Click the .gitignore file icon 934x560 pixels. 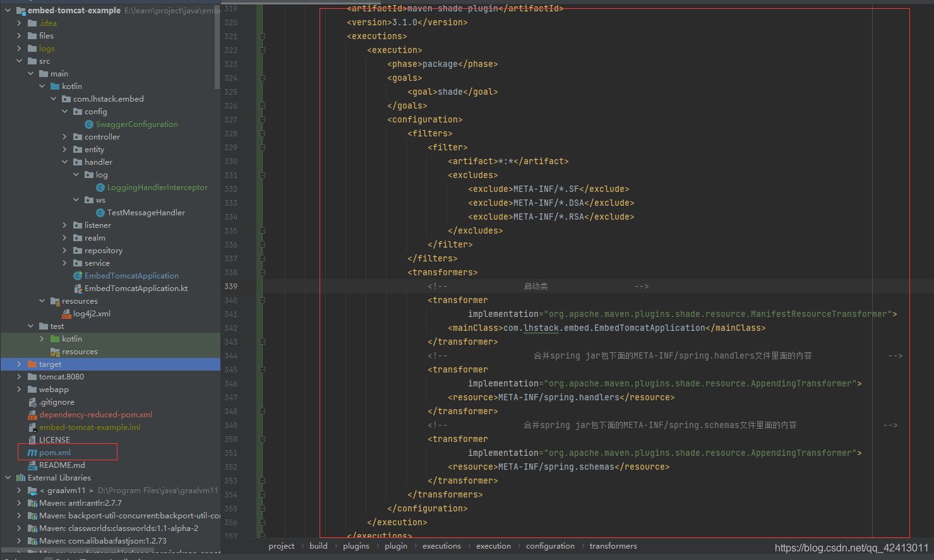(x=32, y=402)
